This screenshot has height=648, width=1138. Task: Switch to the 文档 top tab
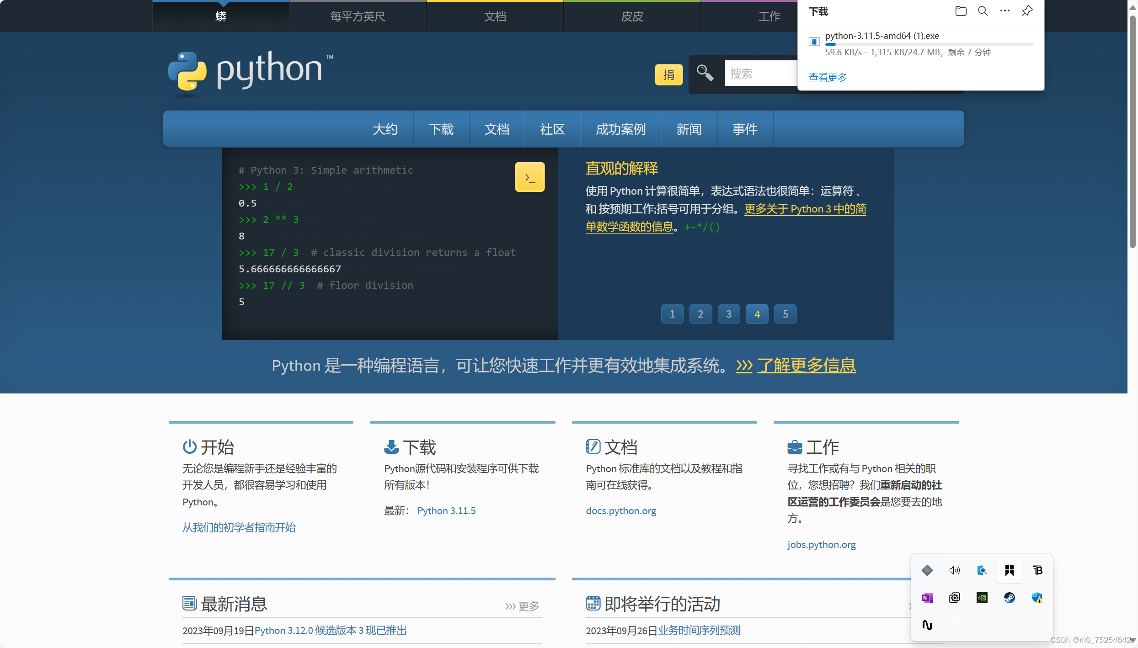(x=495, y=16)
